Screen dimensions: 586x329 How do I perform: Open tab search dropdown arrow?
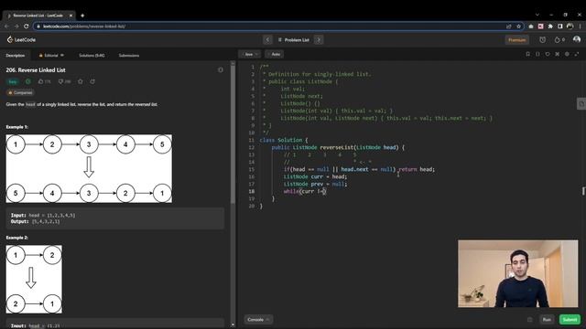(537, 15)
